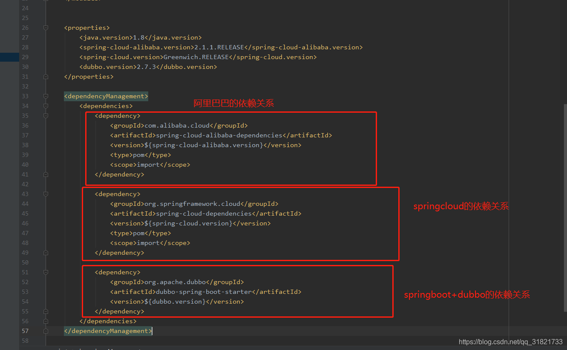Screen dimensions: 567x350
Task: Click the closing dependencyManagement tag
Action: coord(108,331)
